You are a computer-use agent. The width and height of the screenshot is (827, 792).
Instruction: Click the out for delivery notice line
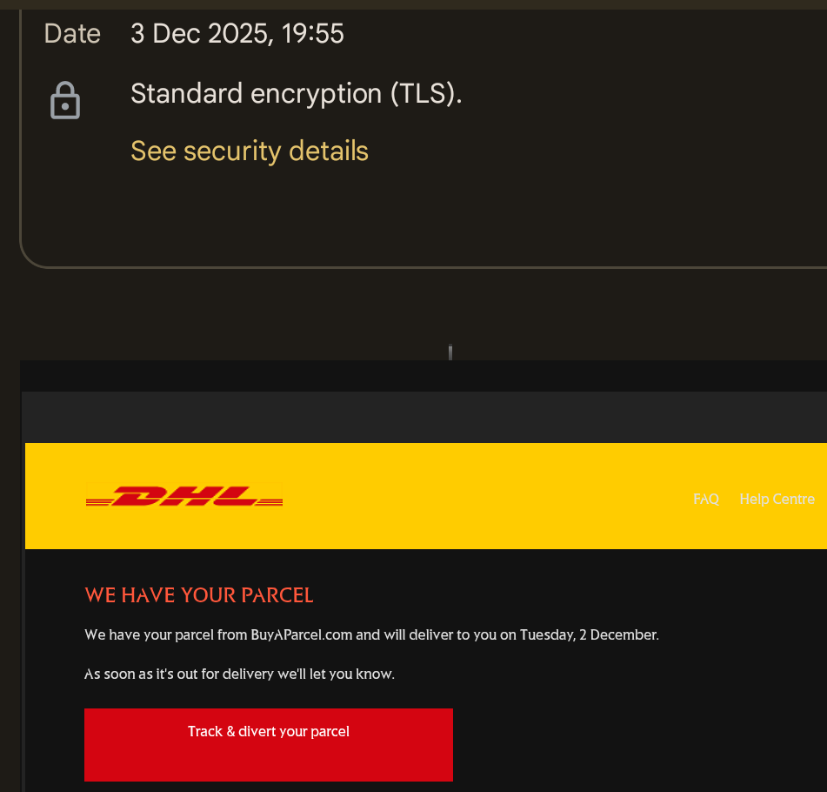pyautogui.click(x=239, y=674)
